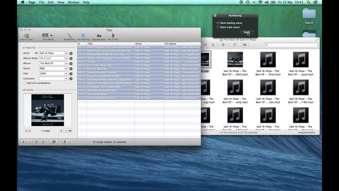Click the Wi-Fi status icon
339x191 pixels.
tap(260, 2)
